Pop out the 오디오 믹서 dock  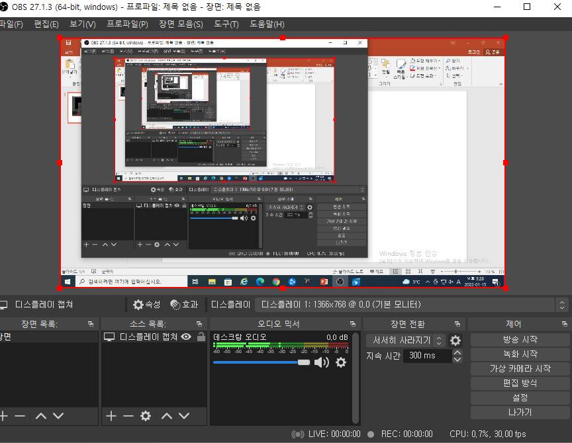coord(353,324)
